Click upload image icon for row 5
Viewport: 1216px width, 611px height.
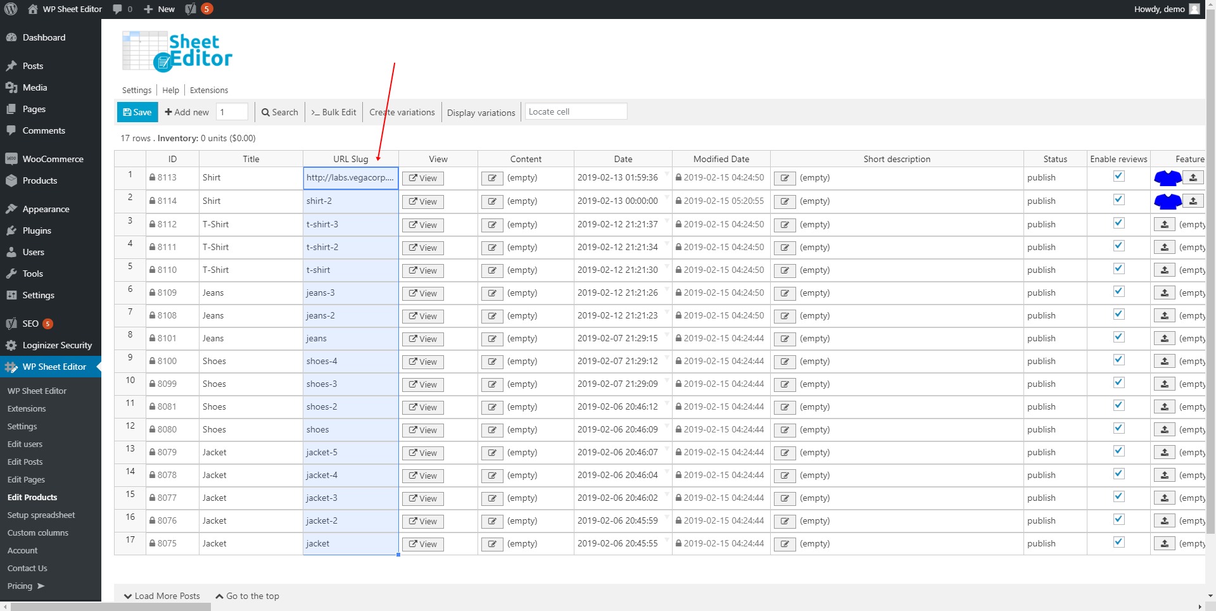(1164, 270)
